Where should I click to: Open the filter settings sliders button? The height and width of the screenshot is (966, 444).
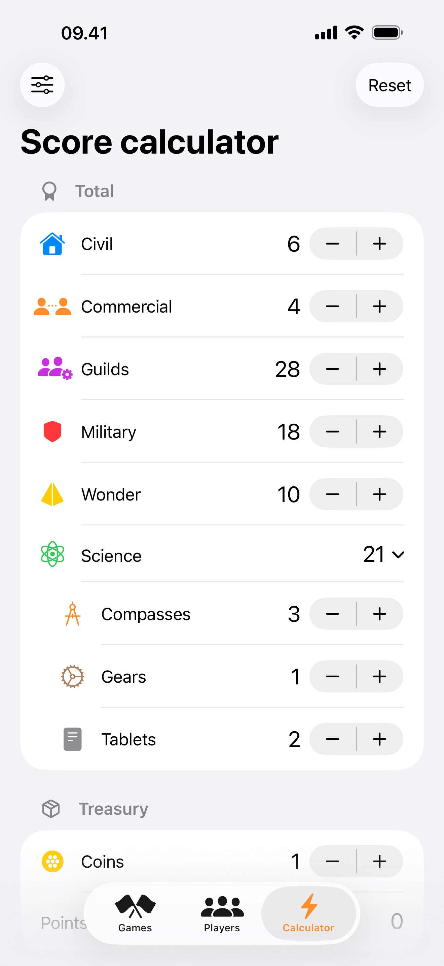(42, 85)
